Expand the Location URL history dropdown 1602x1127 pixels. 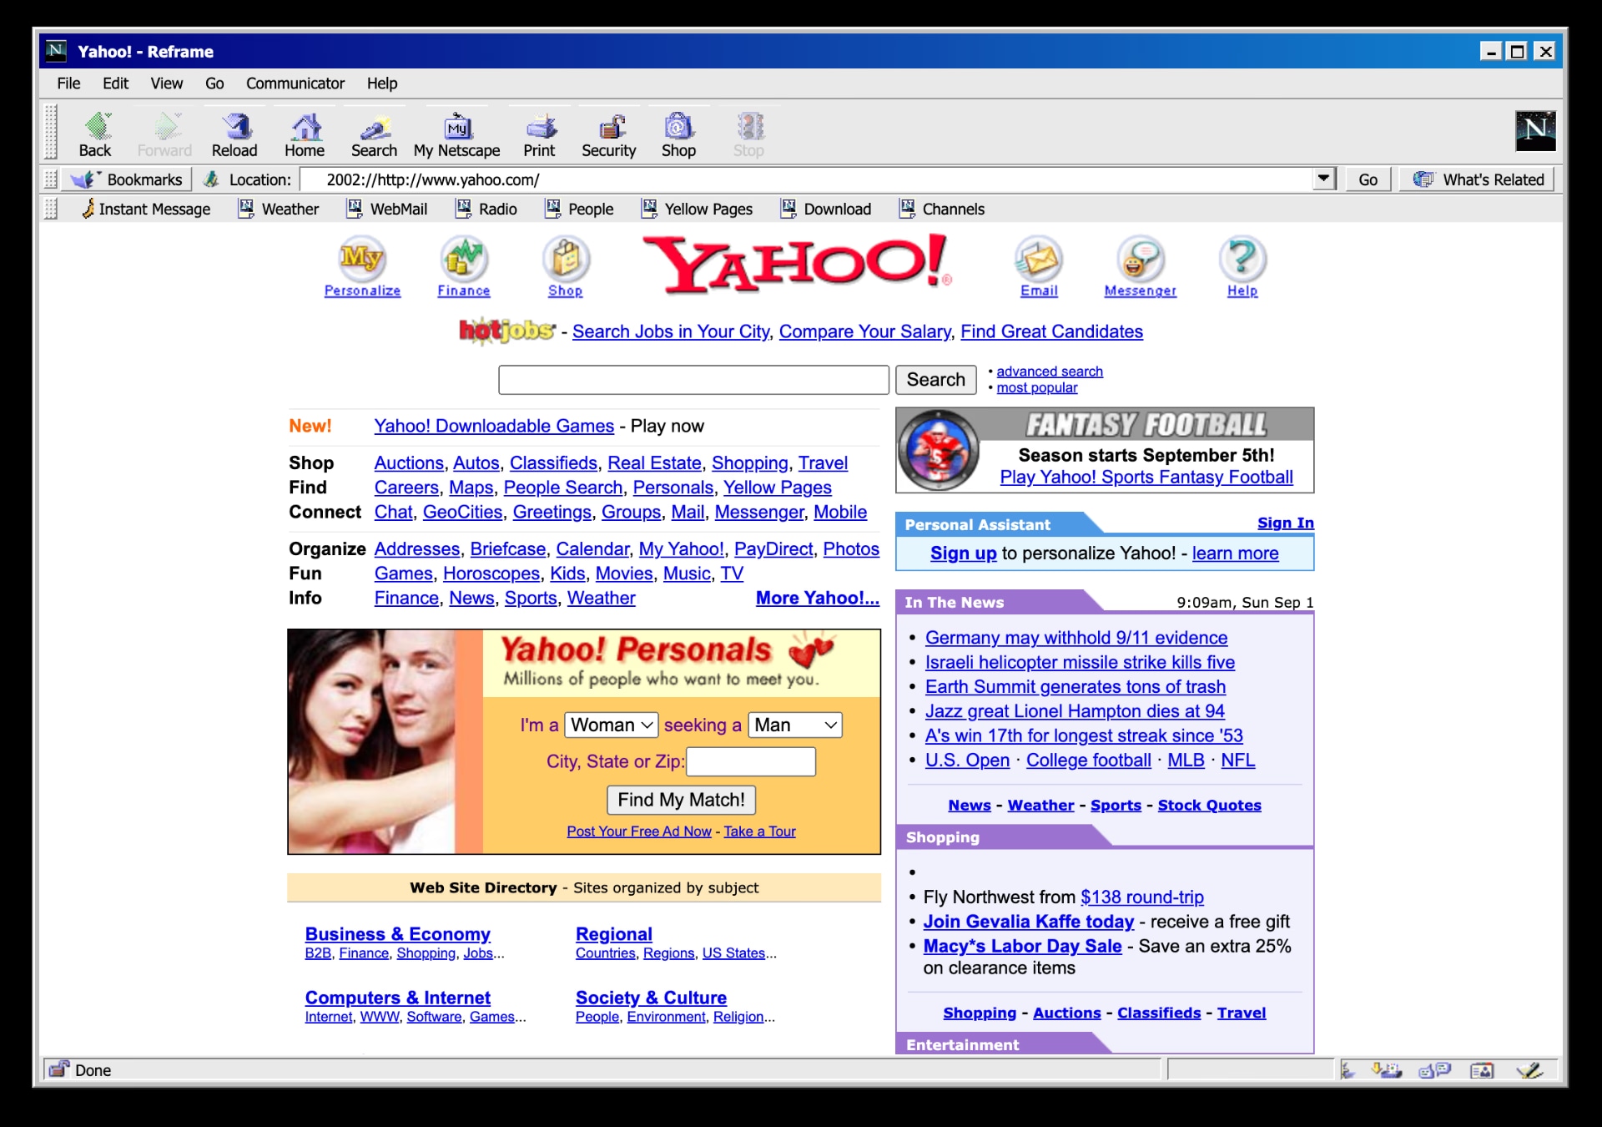tap(1323, 179)
